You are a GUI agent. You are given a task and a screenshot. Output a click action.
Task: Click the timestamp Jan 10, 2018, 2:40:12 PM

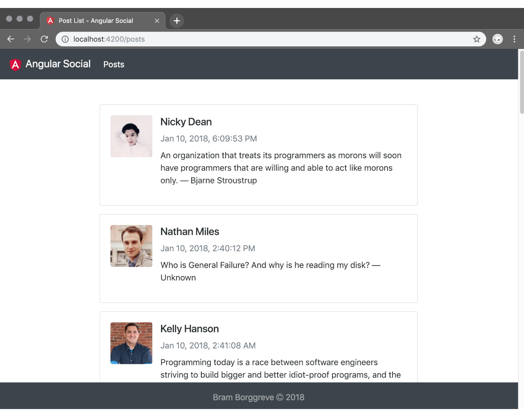click(208, 249)
